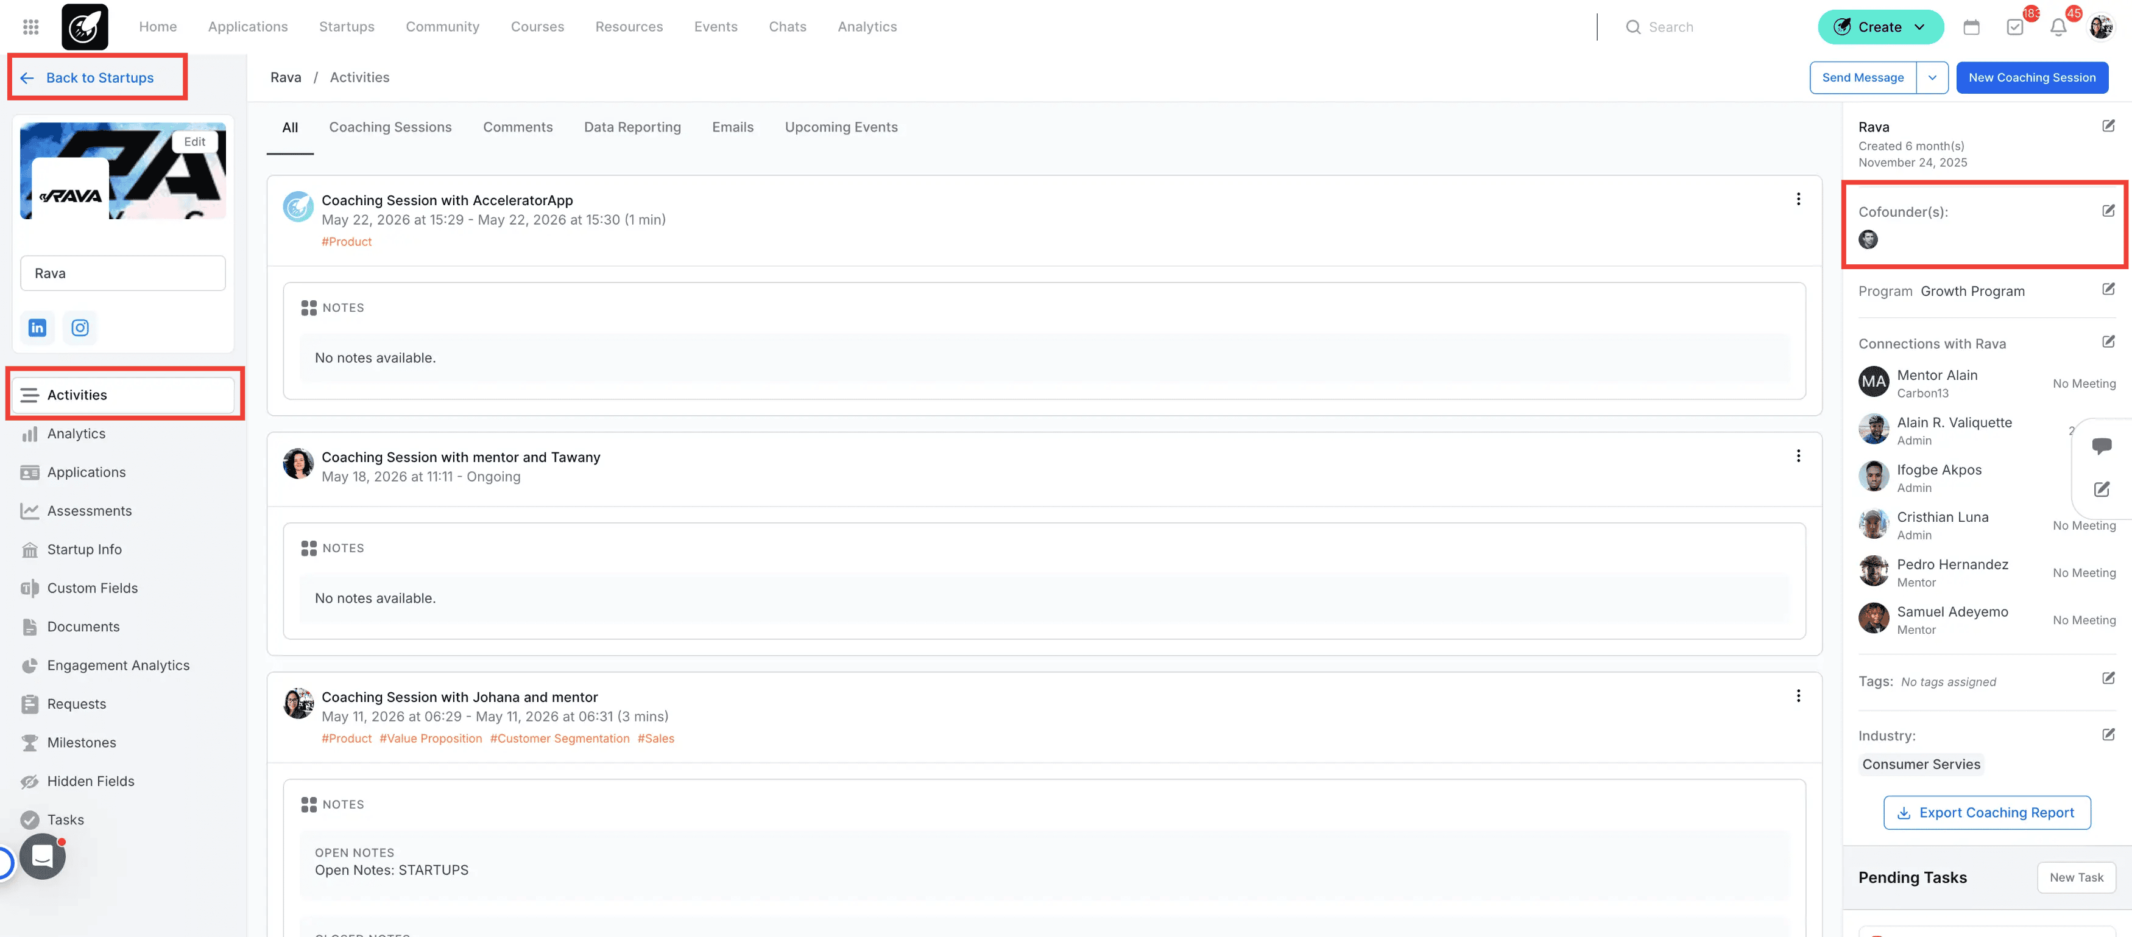Select Activities in the sidebar

pos(123,395)
